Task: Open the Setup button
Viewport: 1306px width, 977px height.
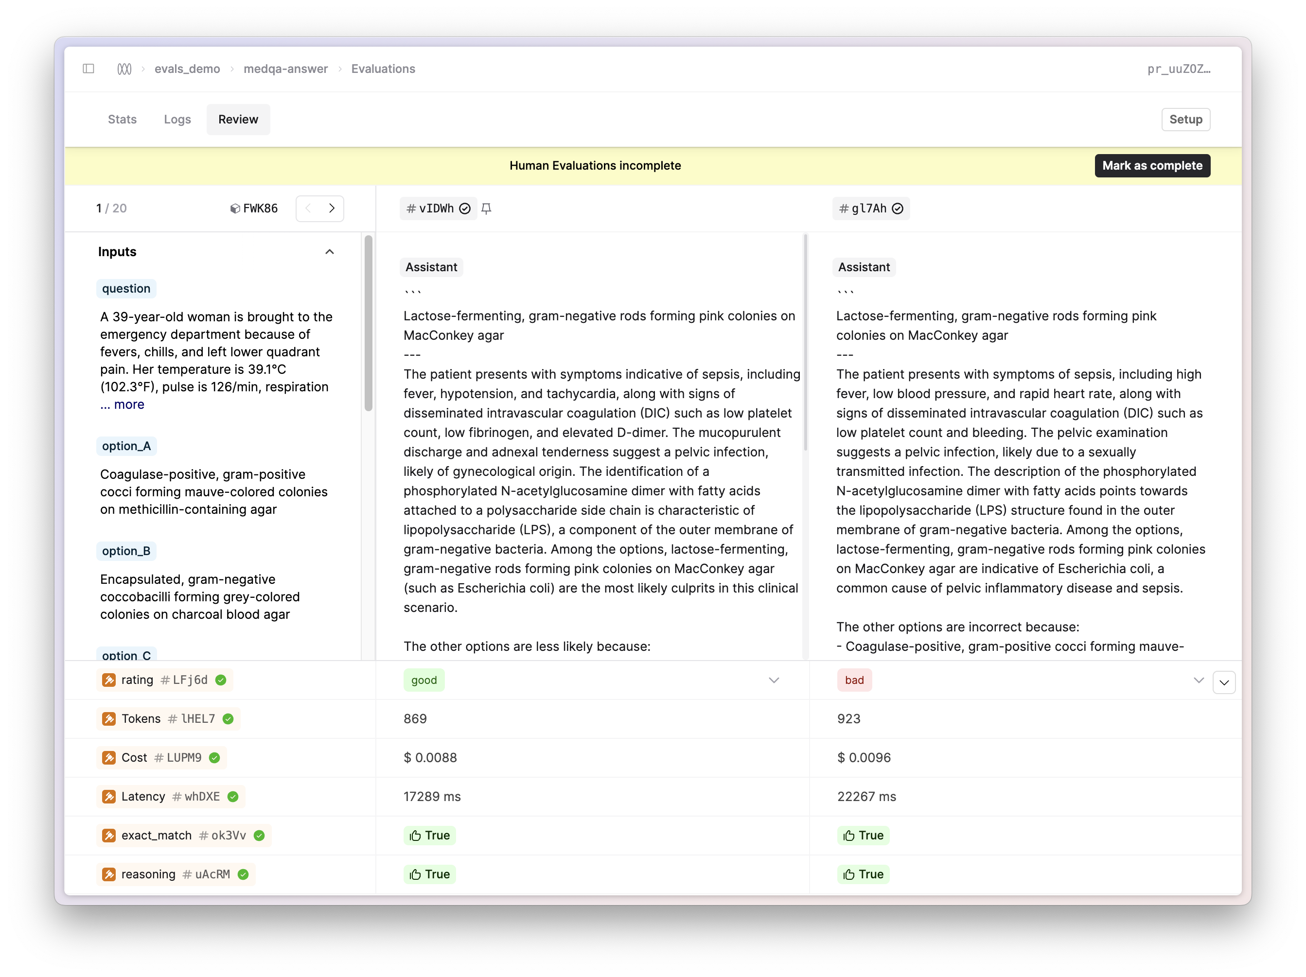Action: click(1185, 119)
